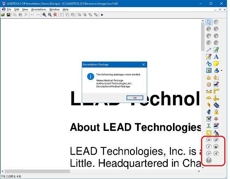
Task: Click the zoom out magnifier icon
Action: pos(50,15)
